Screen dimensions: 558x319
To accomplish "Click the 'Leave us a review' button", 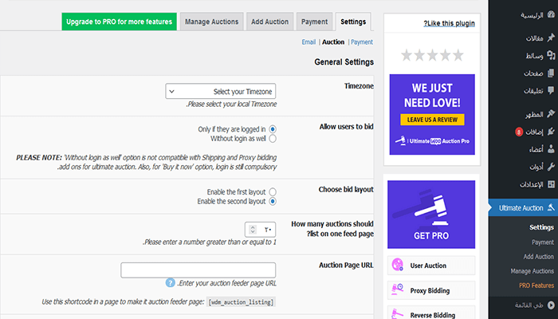I will point(431,120).
